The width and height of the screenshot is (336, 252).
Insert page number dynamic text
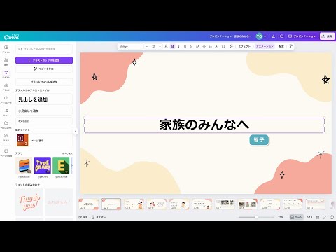[44, 141]
